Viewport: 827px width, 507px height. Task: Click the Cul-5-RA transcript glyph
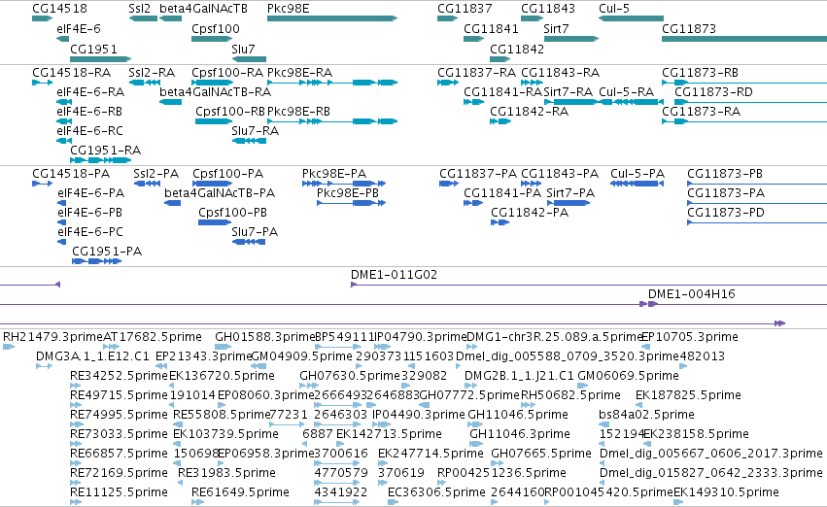[x=631, y=102]
